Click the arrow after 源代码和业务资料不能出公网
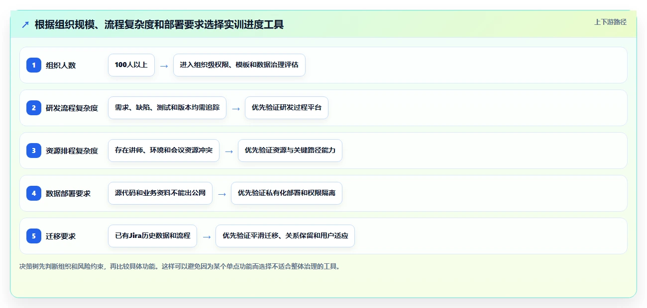This screenshot has height=308, width=647. (222, 194)
